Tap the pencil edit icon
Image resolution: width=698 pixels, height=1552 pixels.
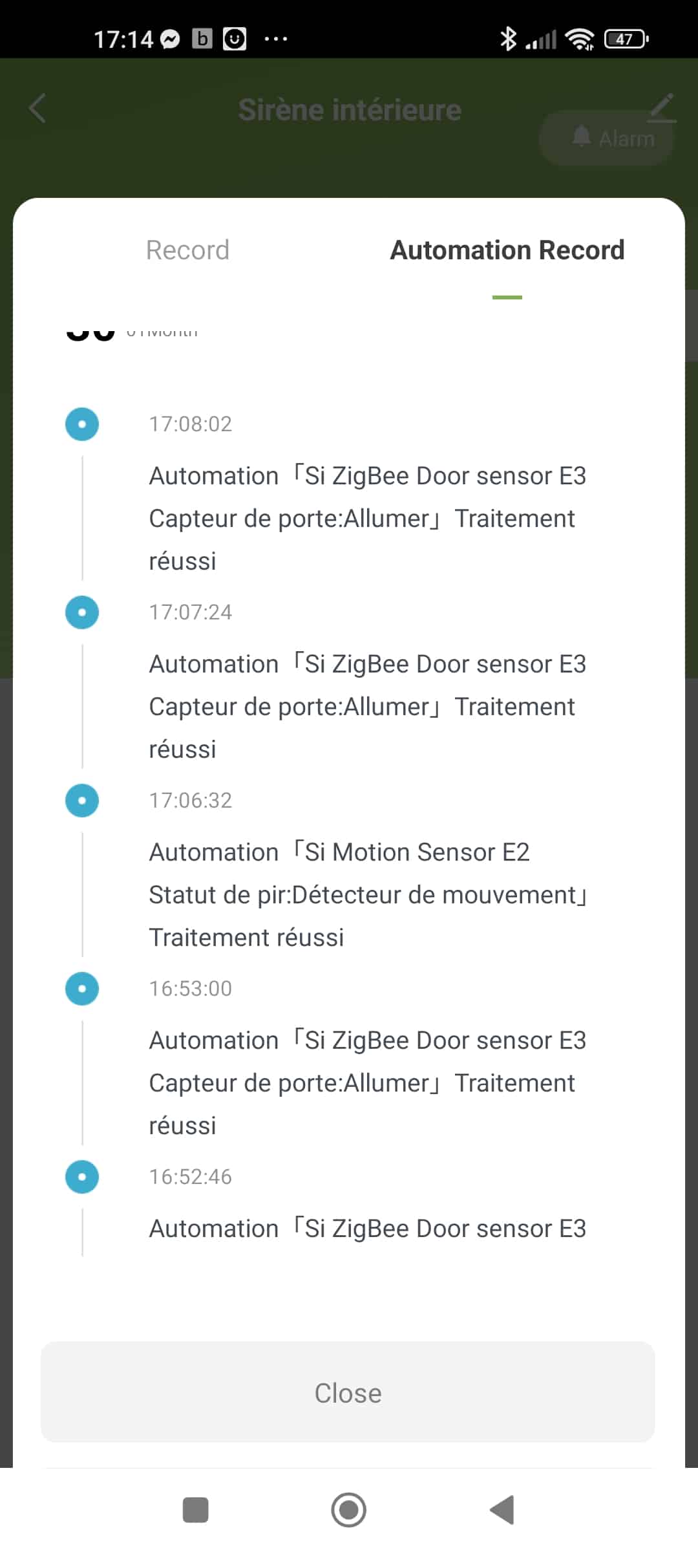(x=662, y=108)
